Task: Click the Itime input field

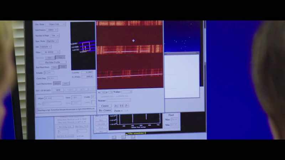Action: coord(76,97)
